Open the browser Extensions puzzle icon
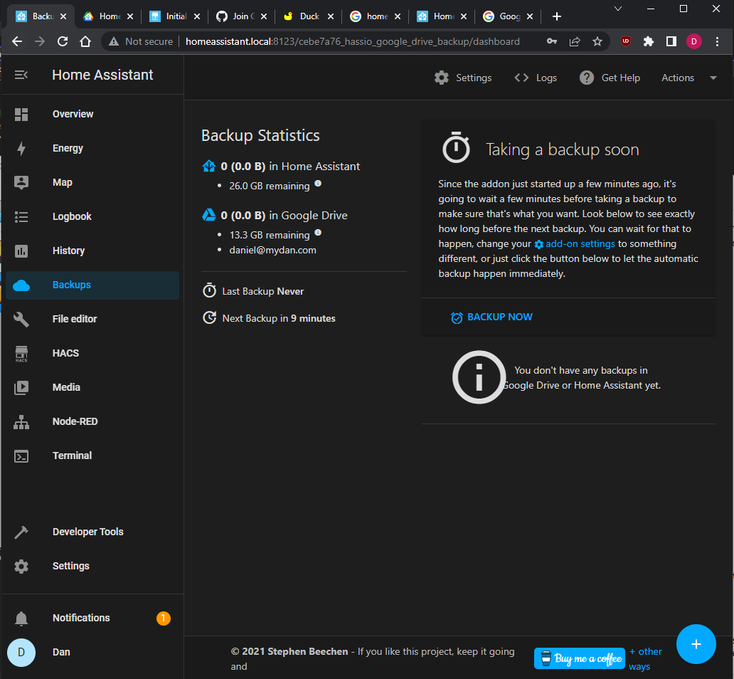The width and height of the screenshot is (734, 679). (x=649, y=41)
